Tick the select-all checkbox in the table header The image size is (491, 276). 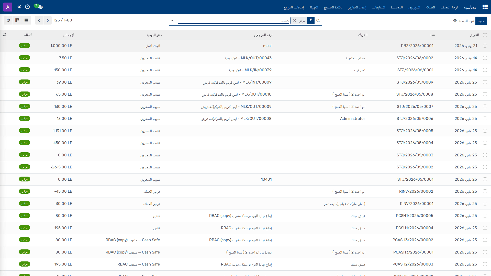pos(485,35)
